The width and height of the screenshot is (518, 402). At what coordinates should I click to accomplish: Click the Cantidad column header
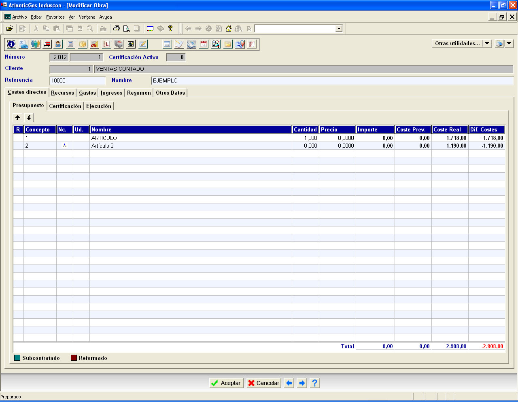[306, 129]
